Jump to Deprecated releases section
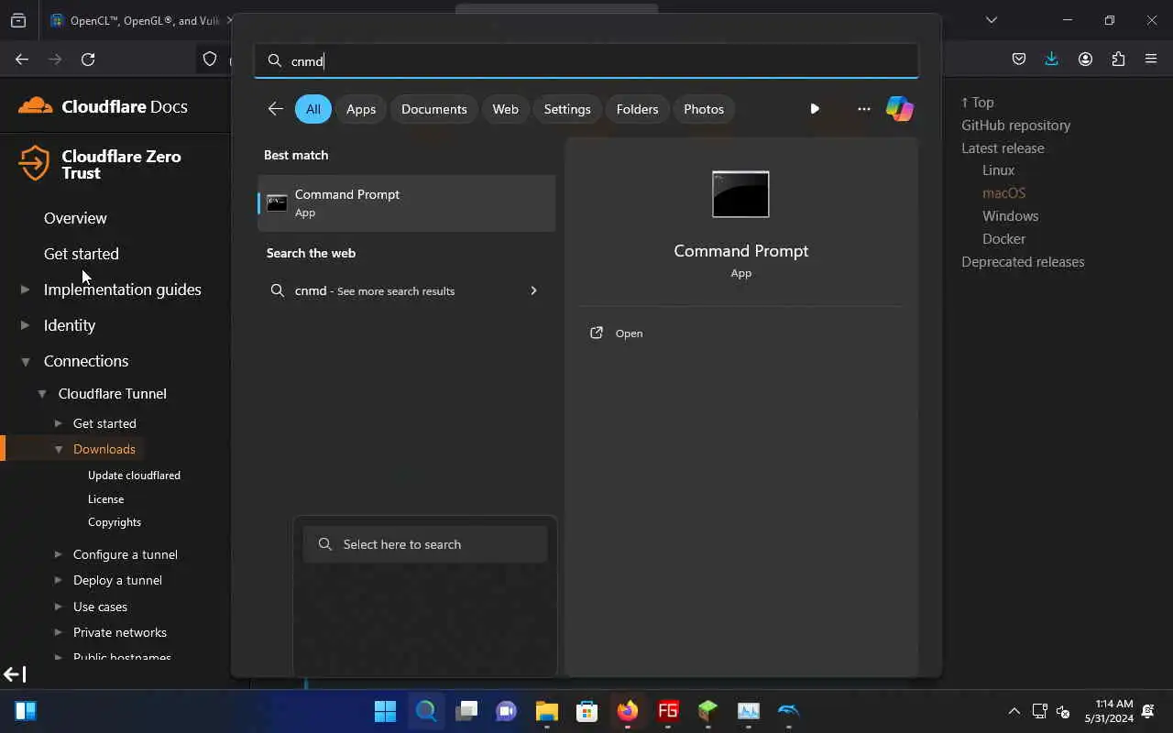The width and height of the screenshot is (1173, 733). click(1023, 262)
